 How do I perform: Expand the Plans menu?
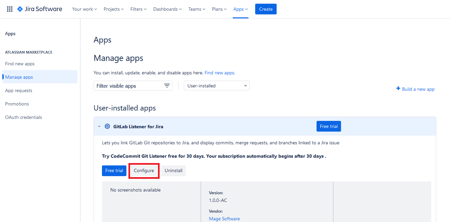219,9
